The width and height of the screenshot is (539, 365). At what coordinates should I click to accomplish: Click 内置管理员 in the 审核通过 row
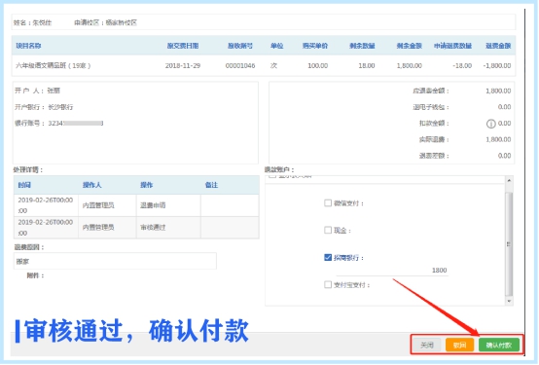click(x=98, y=228)
